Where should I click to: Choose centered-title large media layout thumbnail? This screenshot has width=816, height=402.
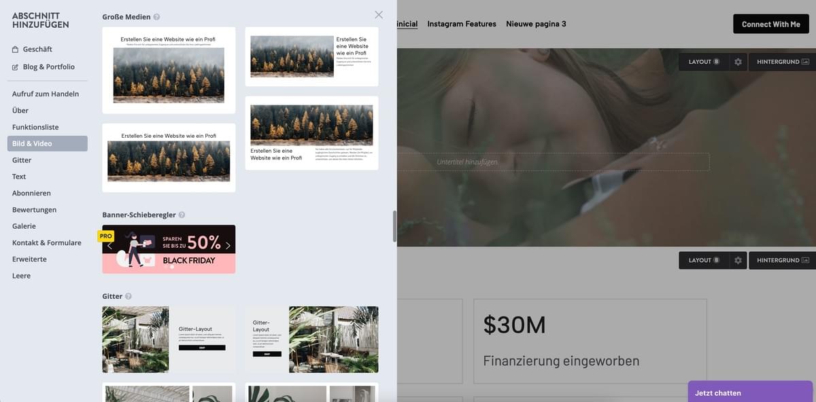point(169,70)
